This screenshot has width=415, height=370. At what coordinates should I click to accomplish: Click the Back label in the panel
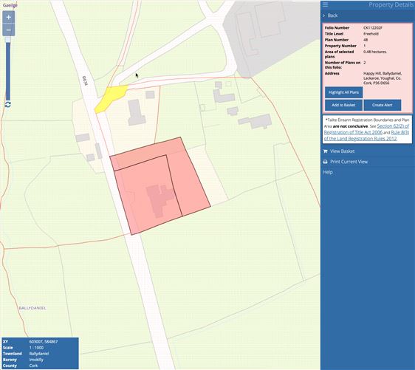pos(332,16)
